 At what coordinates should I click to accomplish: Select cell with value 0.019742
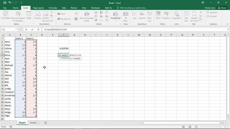point(64,48)
